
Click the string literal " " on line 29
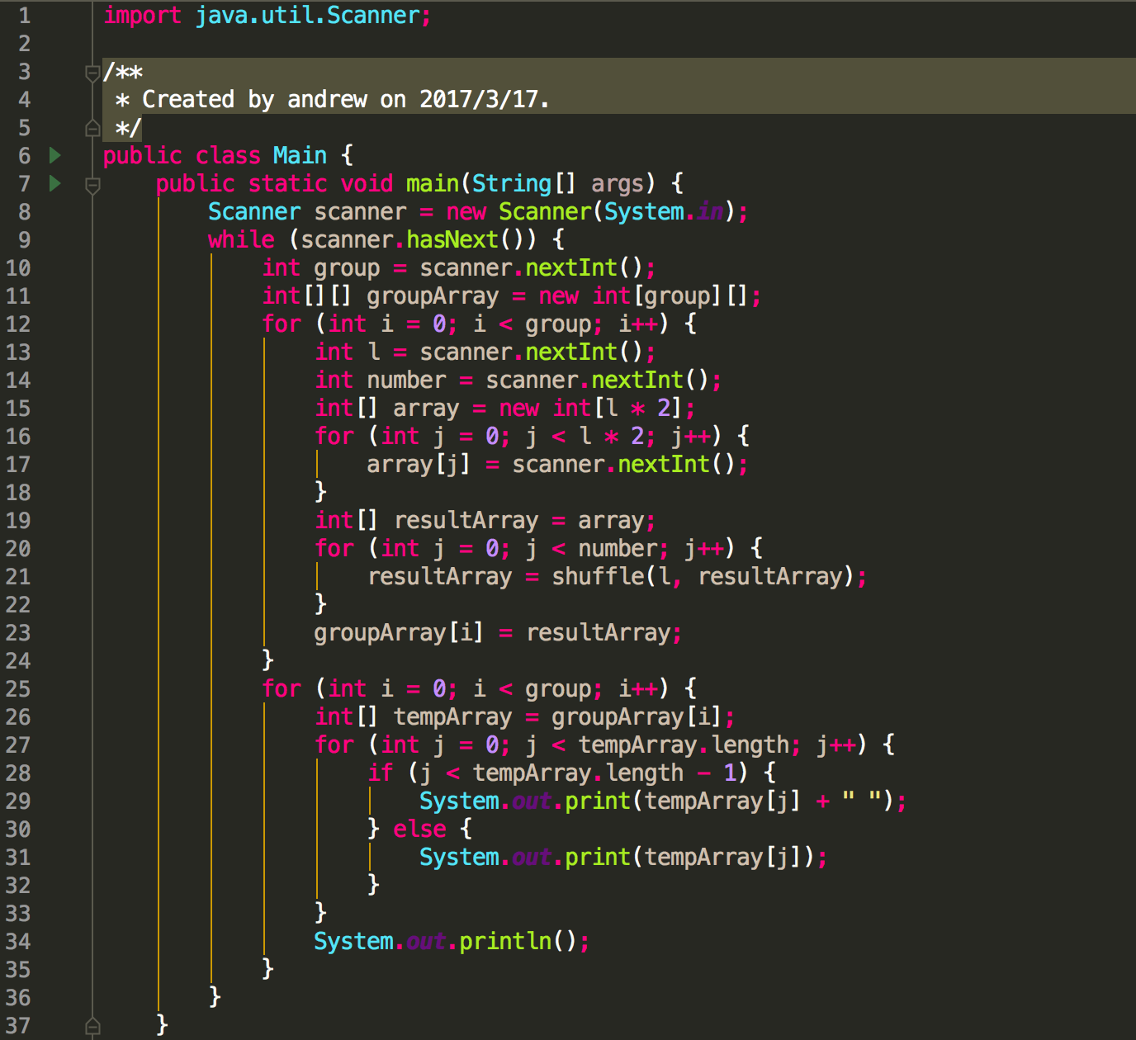click(861, 798)
